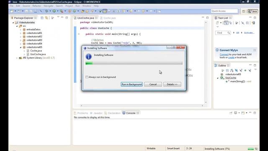Expand the JRE System Library node

(x=17, y=58)
